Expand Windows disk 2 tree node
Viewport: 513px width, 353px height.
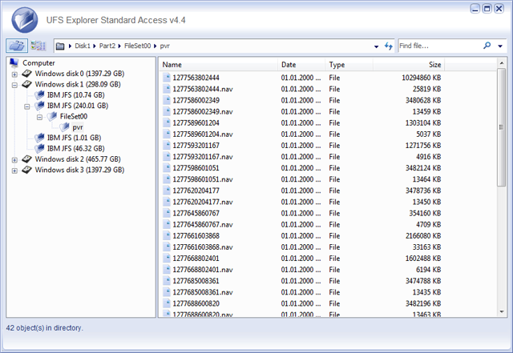pyautogui.click(x=14, y=160)
